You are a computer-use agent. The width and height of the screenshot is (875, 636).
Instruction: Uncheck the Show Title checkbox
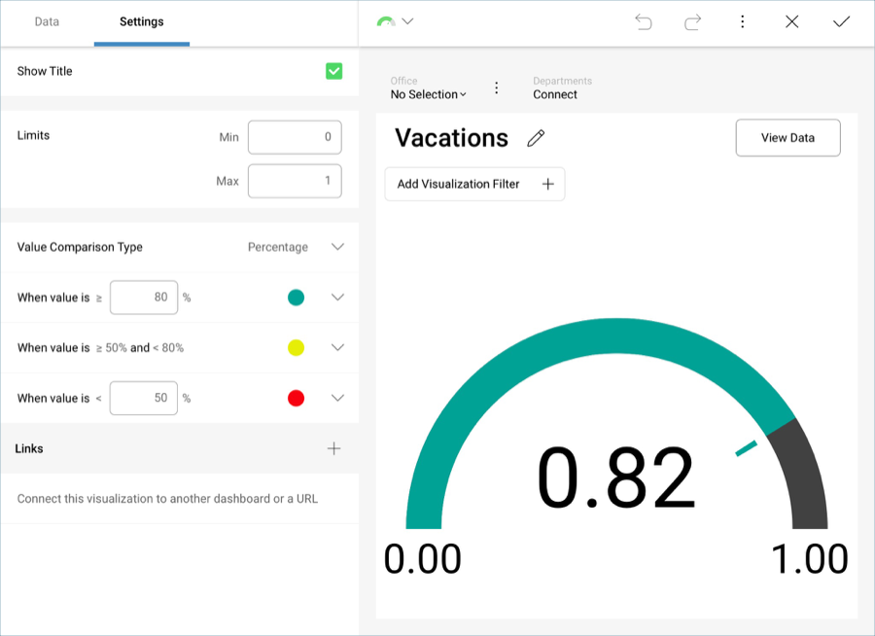(333, 71)
